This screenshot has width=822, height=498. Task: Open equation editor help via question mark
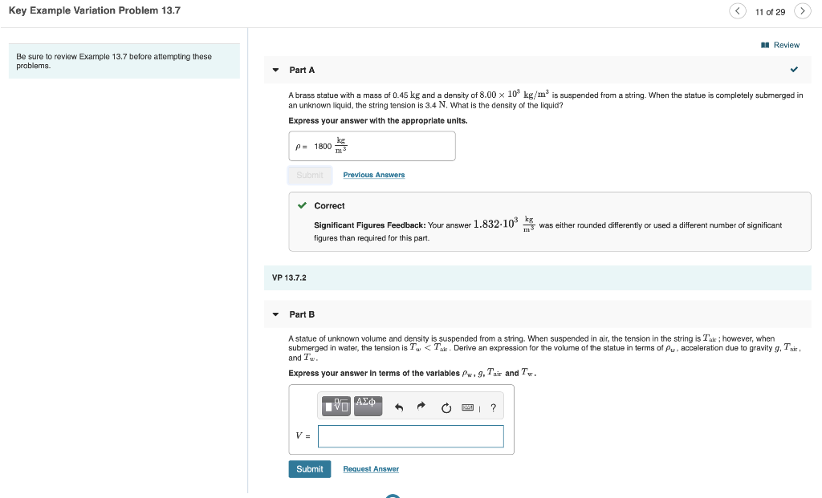click(x=493, y=407)
